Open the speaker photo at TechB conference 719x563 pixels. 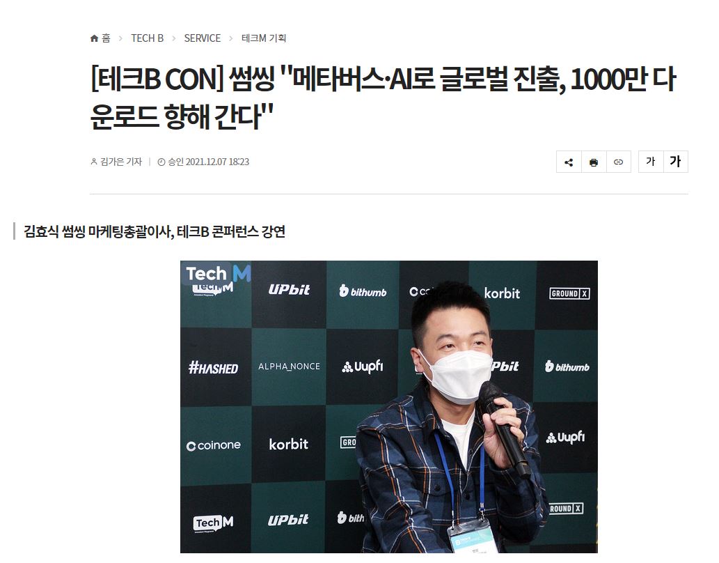click(389, 407)
